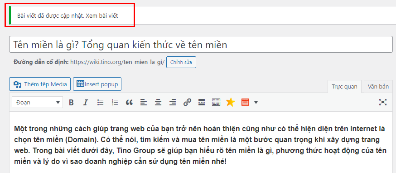
Task: Apply italic formatting in editor toolbar
Action: pyautogui.click(x=86, y=103)
